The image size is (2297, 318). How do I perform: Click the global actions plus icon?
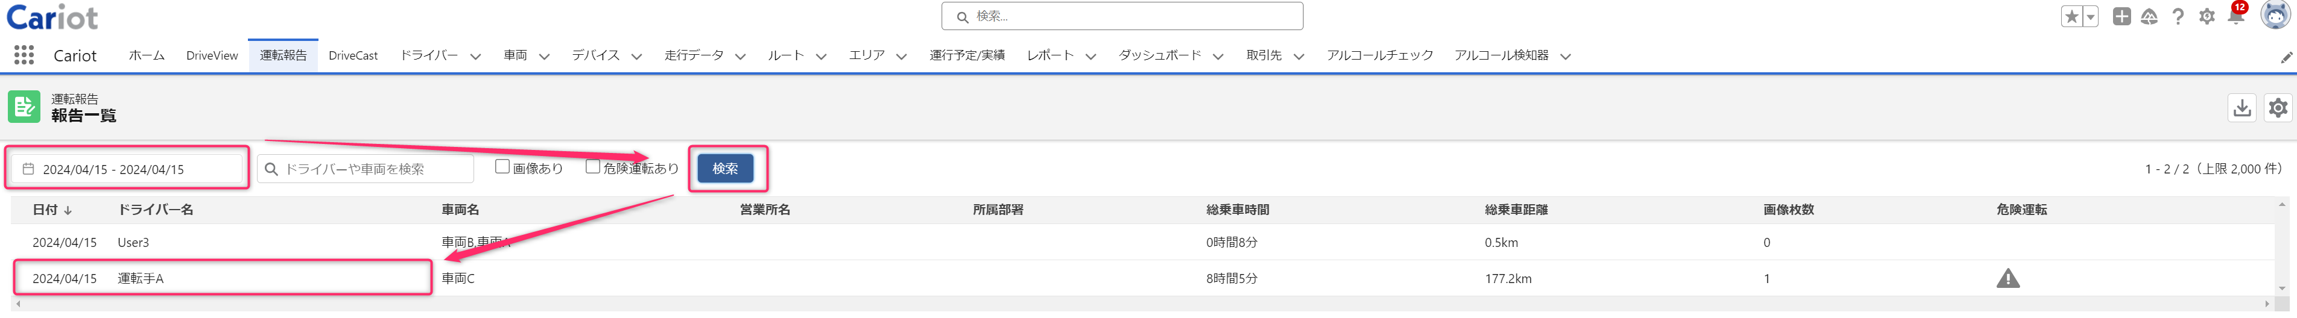pyautogui.click(x=2122, y=16)
